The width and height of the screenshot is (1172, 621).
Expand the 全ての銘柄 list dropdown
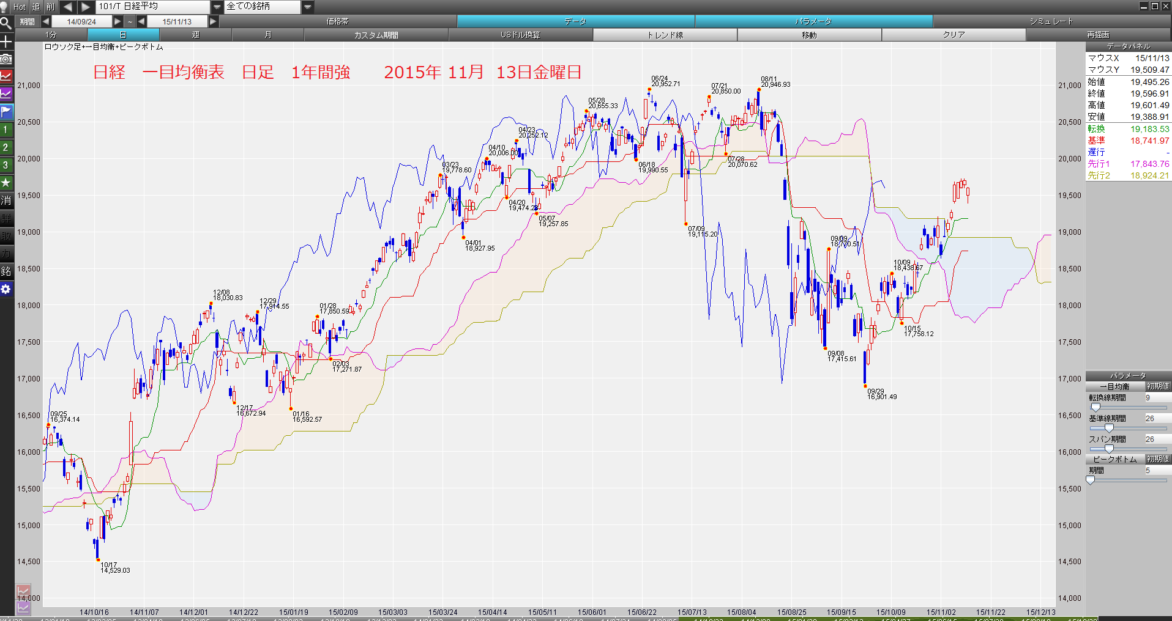(x=308, y=7)
